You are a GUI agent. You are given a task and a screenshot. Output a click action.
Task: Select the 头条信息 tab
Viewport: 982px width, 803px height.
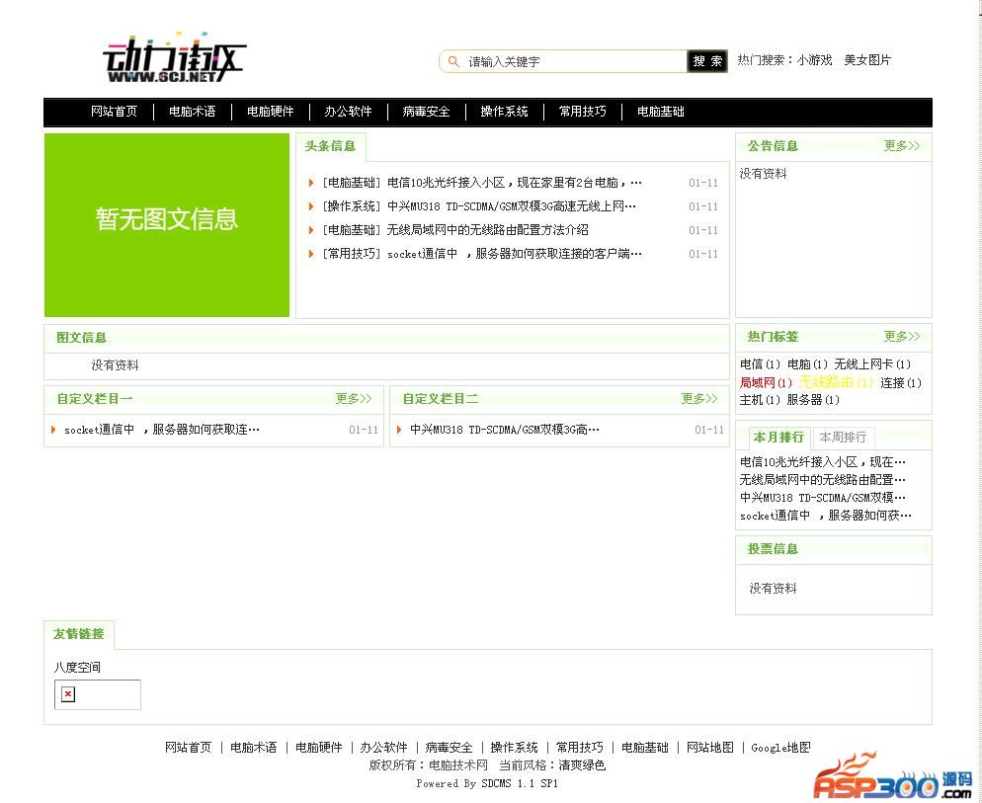[330, 146]
